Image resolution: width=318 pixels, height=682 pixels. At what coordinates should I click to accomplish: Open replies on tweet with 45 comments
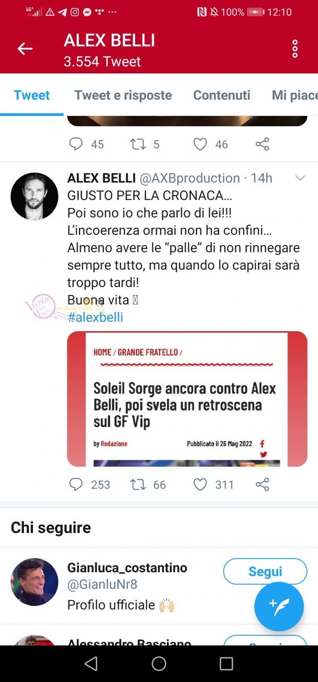tap(76, 144)
